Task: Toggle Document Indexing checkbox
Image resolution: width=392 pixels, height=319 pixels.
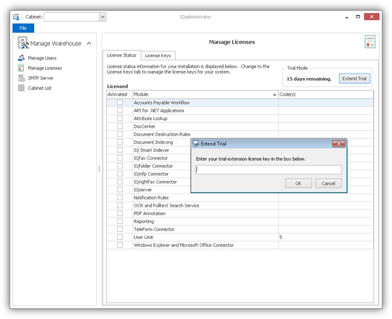Action: (120, 142)
